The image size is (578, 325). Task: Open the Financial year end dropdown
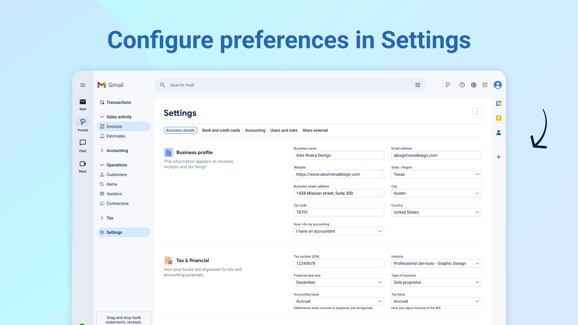coord(339,282)
